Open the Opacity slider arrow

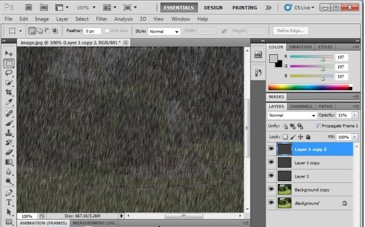coord(355,115)
